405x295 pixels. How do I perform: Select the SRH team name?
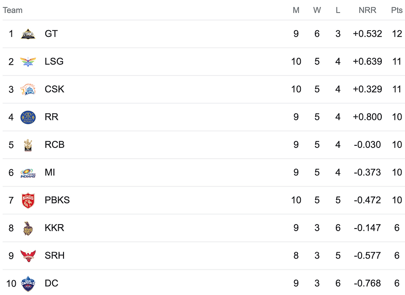[x=54, y=256]
